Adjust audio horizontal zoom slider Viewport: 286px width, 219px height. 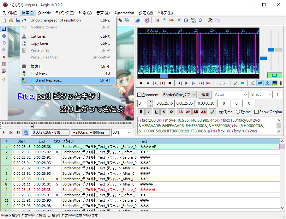click(x=263, y=58)
